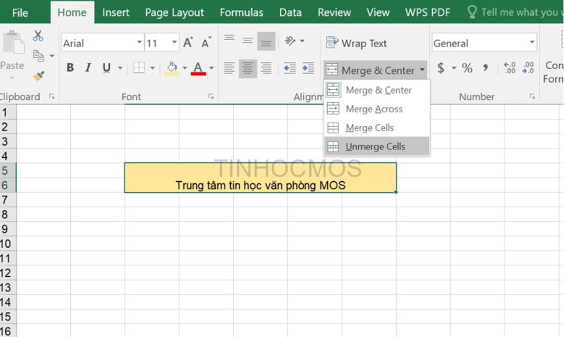Open the Copy options dropdown arrow
This screenshot has height=337, width=564.
point(52,56)
